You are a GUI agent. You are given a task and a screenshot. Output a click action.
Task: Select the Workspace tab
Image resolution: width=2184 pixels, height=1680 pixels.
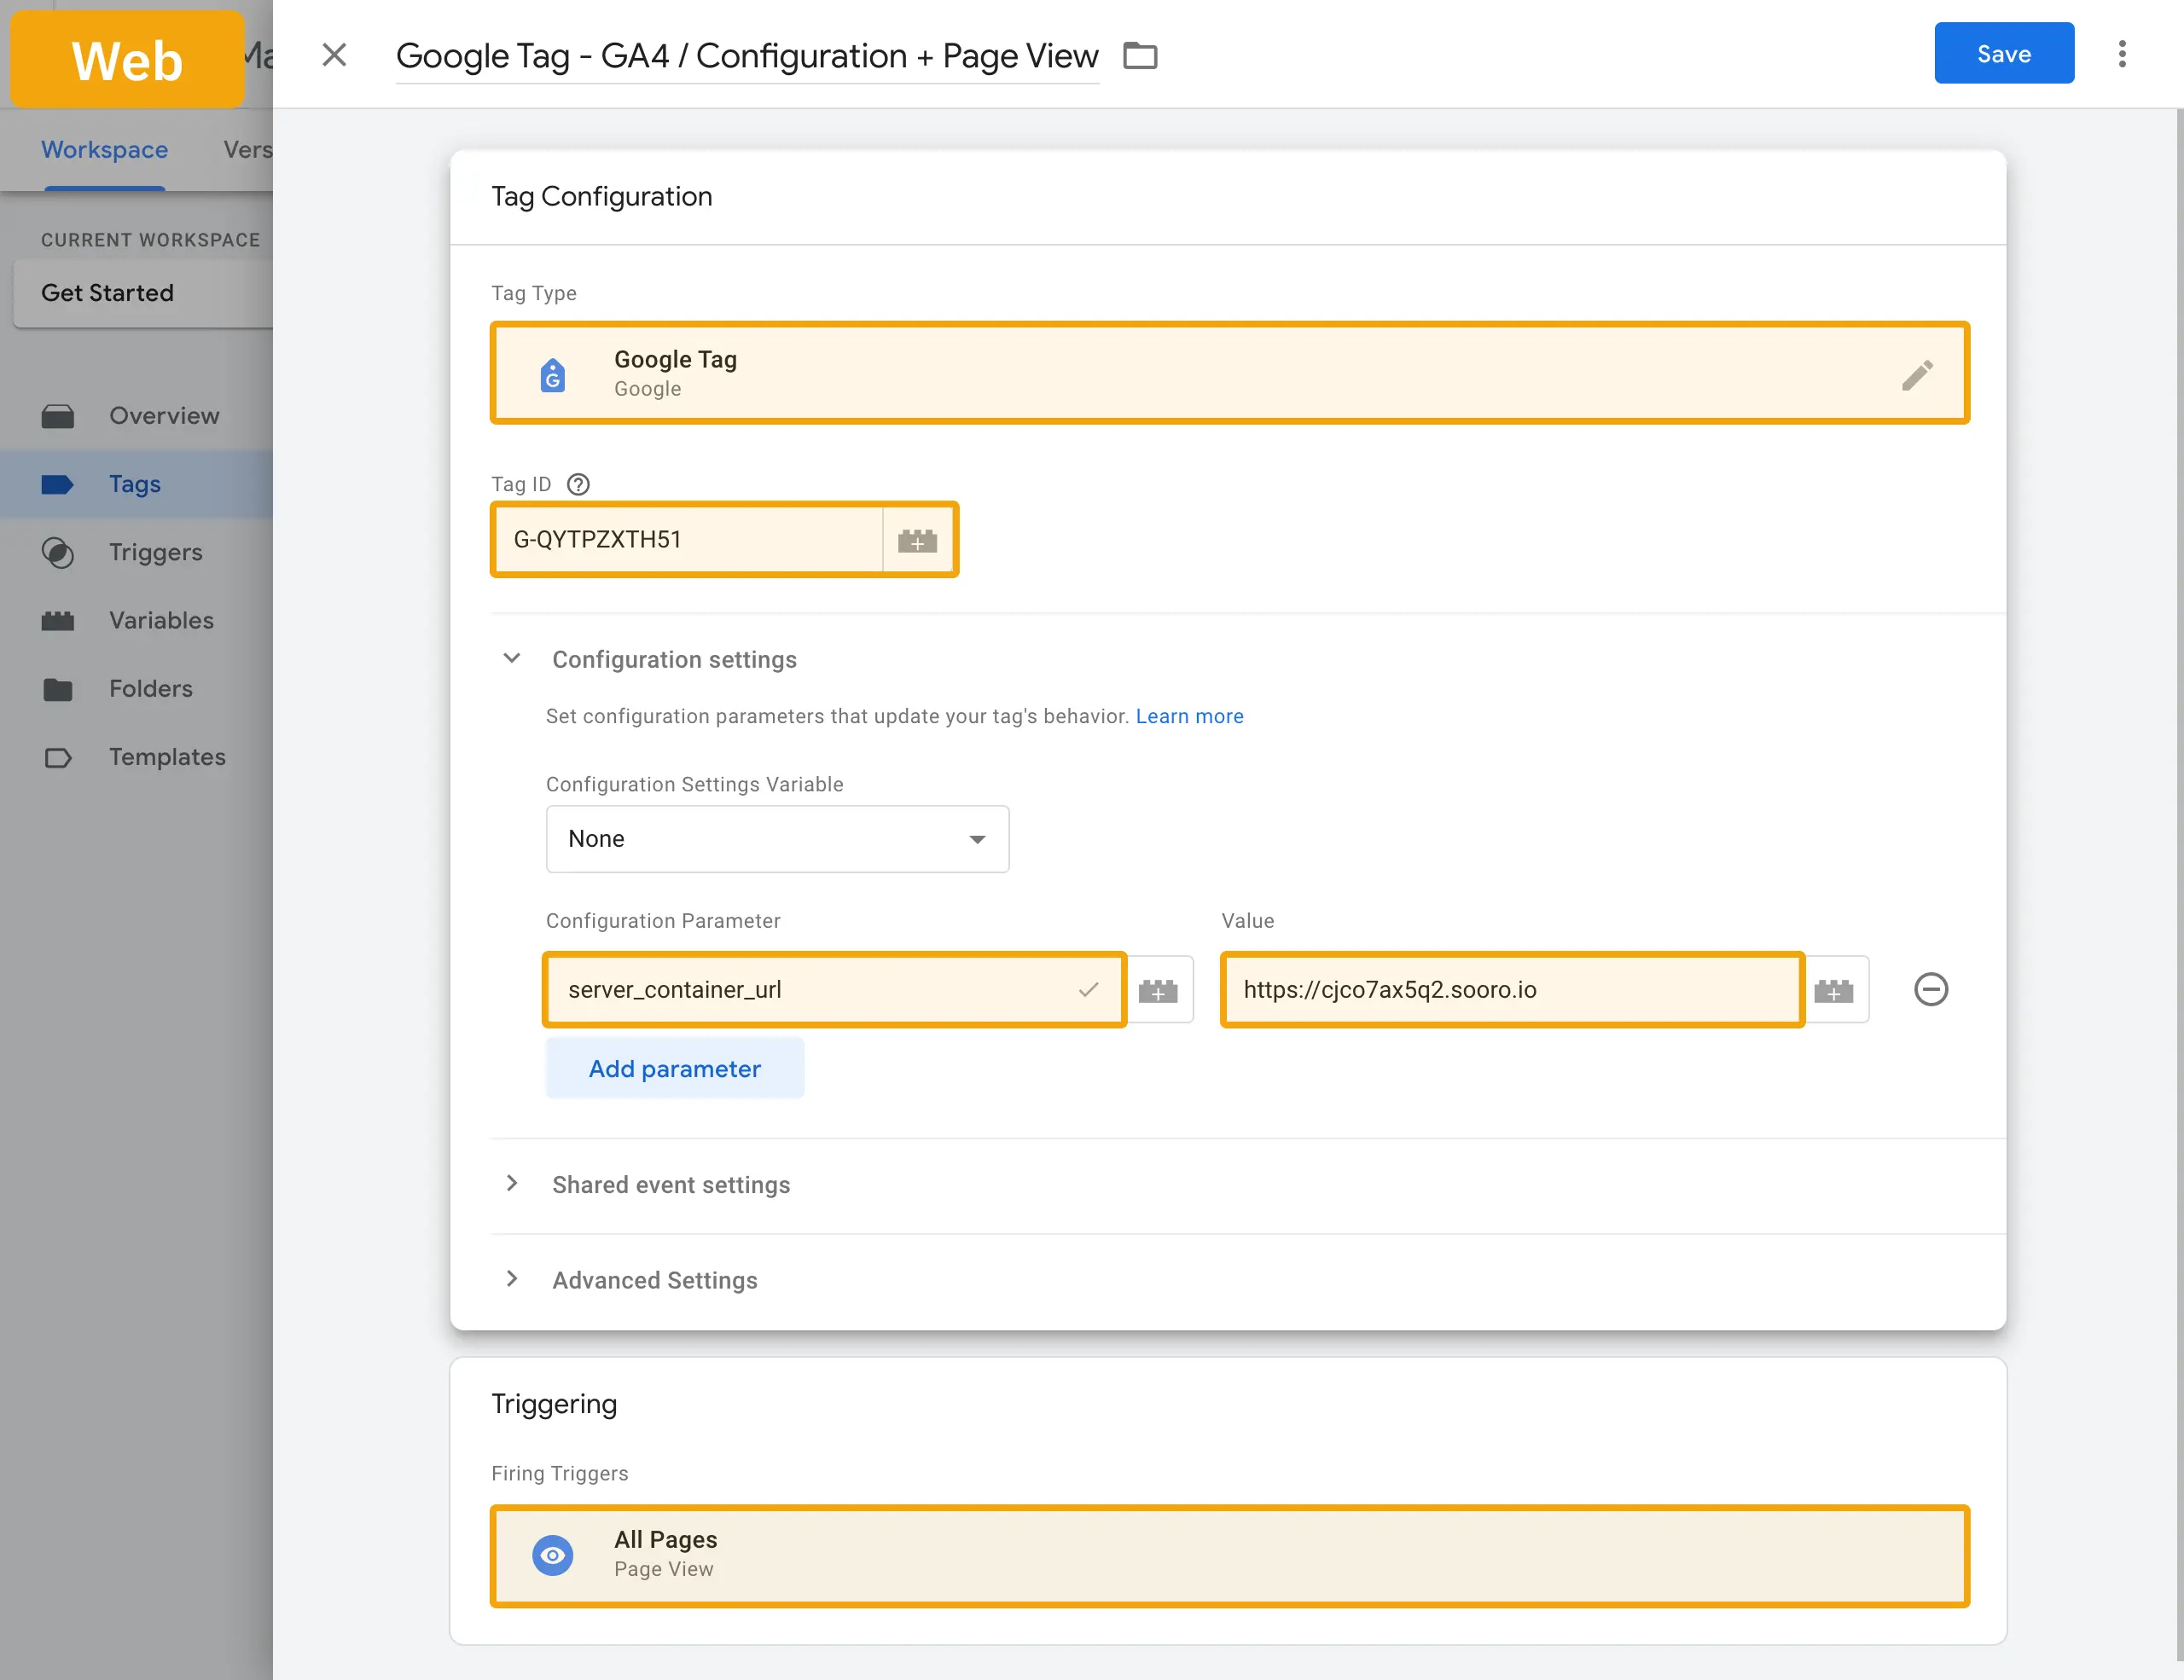tap(104, 150)
